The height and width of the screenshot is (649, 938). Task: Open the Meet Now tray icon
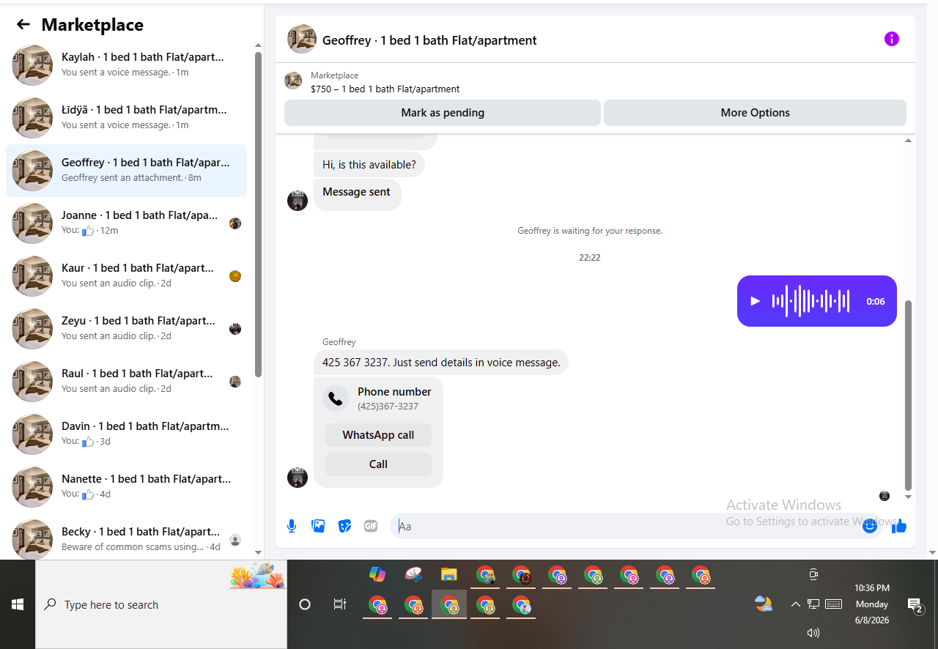[x=813, y=575]
